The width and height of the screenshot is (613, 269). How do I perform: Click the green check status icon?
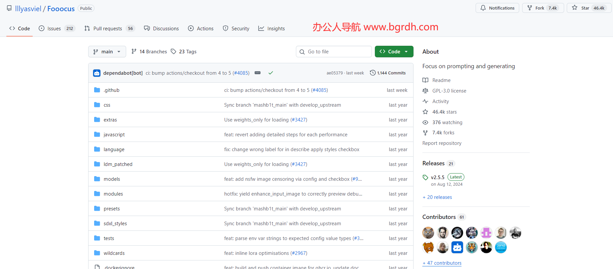tap(270, 73)
